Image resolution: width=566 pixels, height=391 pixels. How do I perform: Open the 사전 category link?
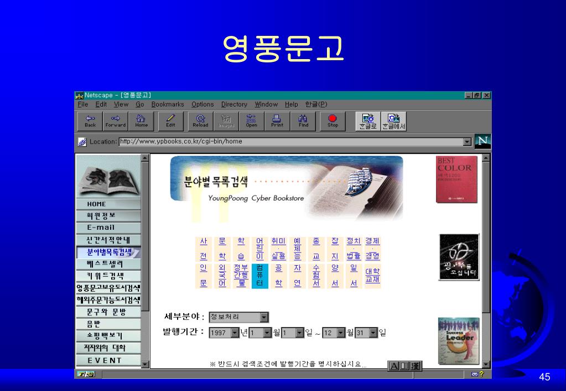pos(204,249)
